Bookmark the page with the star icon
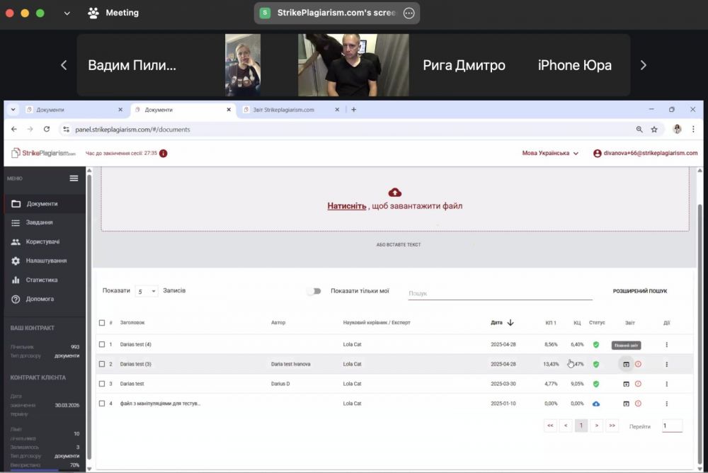Image resolution: width=708 pixels, height=473 pixels. click(x=653, y=129)
